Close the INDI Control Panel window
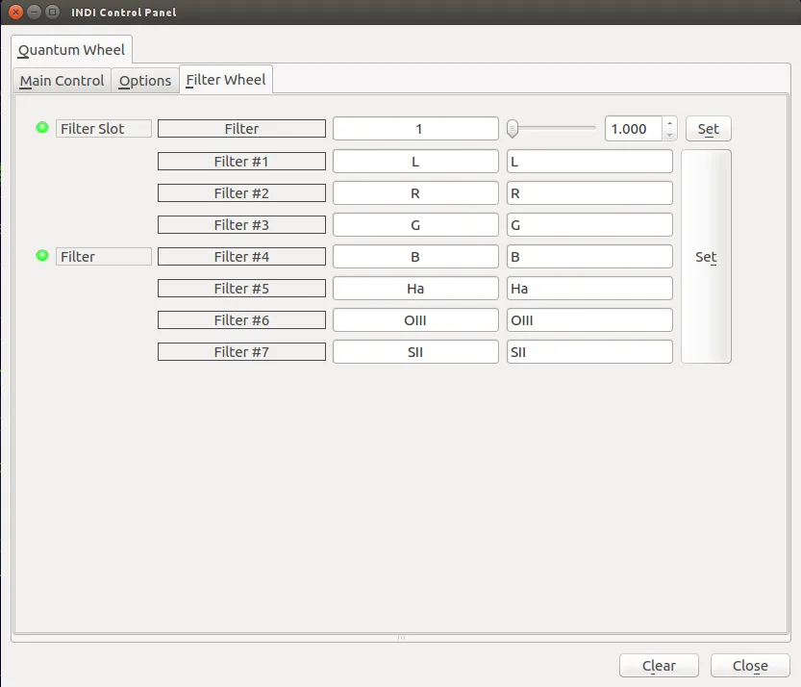801x687 pixels. [x=15, y=12]
